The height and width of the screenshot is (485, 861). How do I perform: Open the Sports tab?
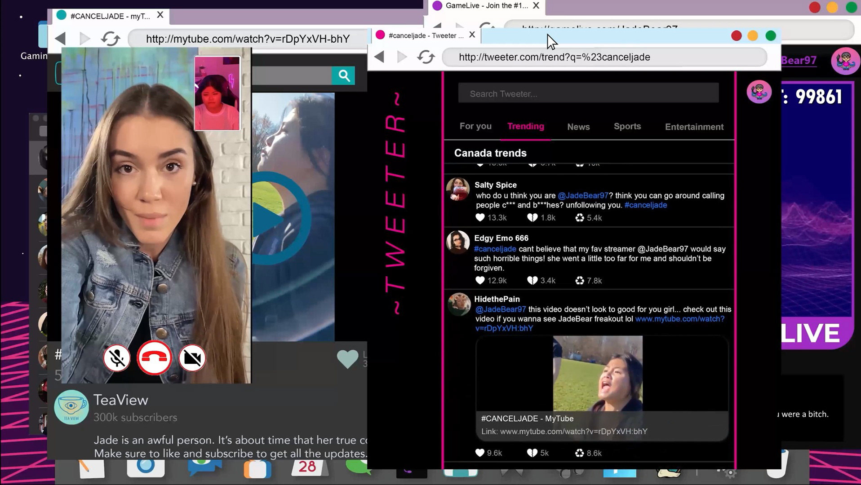[x=627, y=126]
